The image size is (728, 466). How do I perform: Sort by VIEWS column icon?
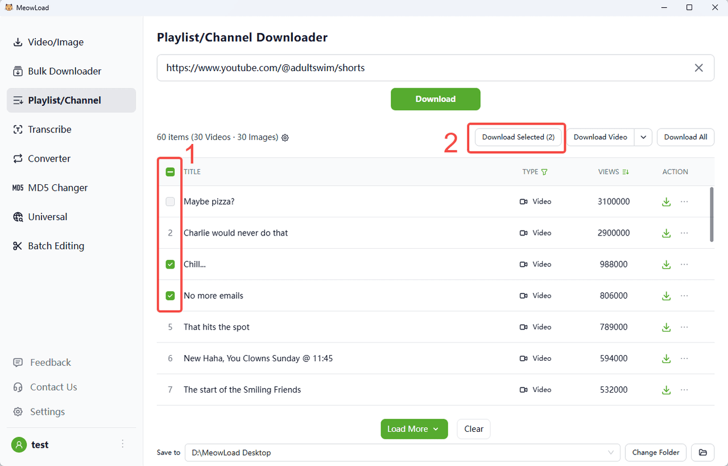click(626, 172)
